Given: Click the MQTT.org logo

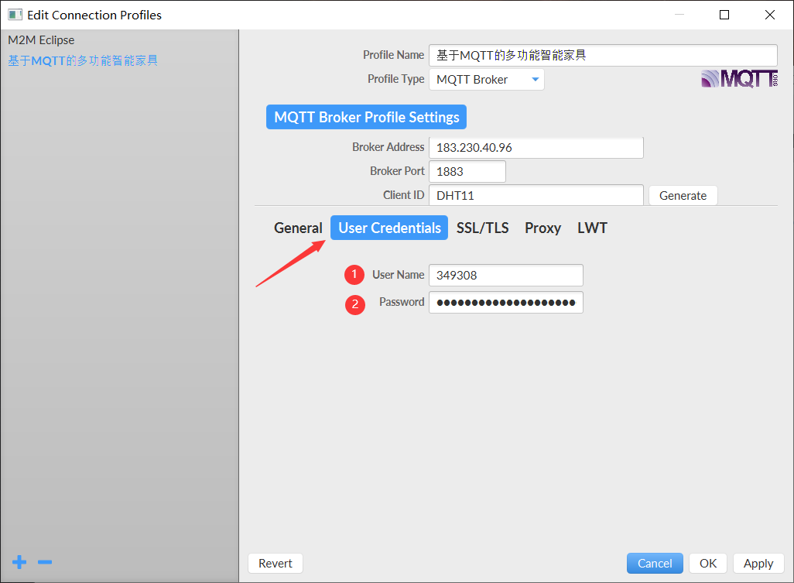Looking at the screenshot, I should [739, 78].
